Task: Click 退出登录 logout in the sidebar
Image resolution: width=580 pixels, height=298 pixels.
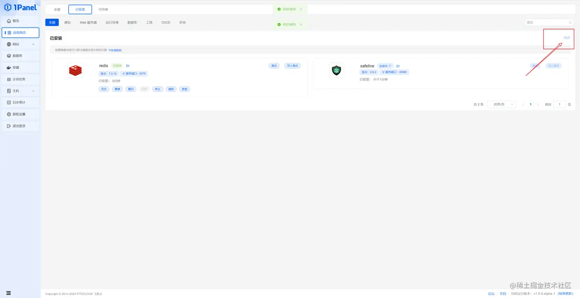Action: click(x=20, y=126)
